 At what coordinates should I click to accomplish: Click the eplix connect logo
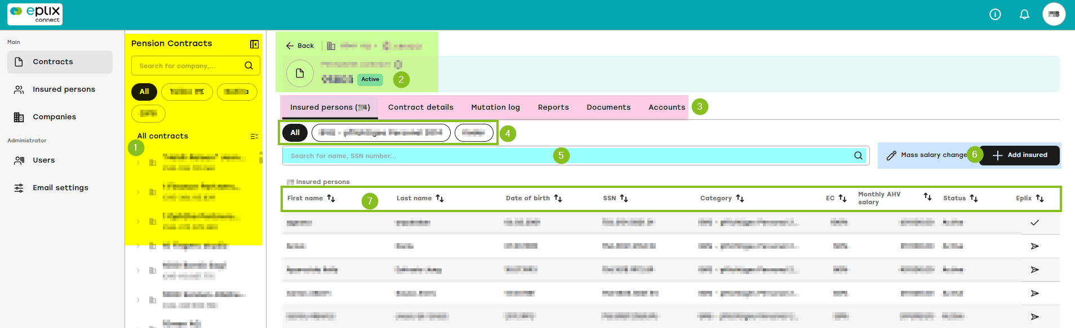click(35, 15)
